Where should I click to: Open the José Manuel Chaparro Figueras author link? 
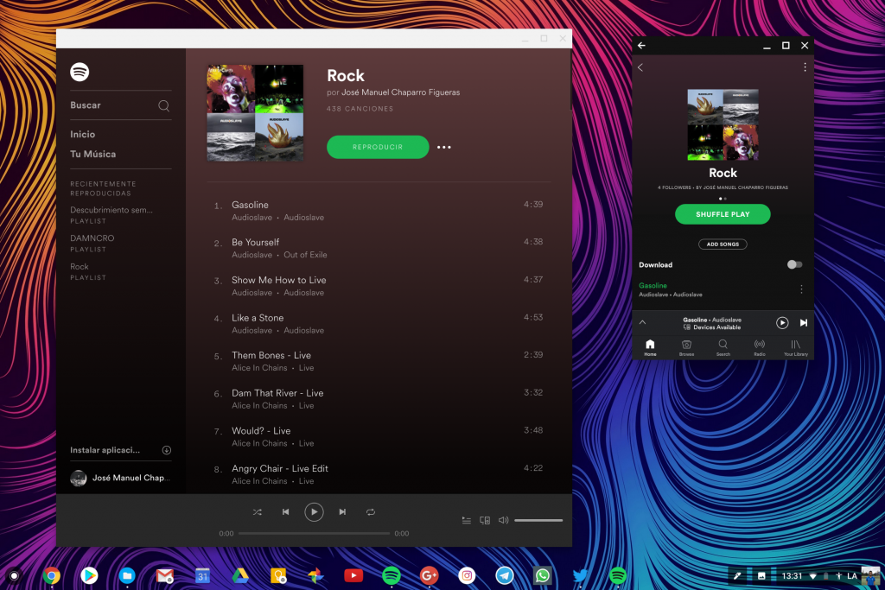pyautogui.click(x=401, y=92)
